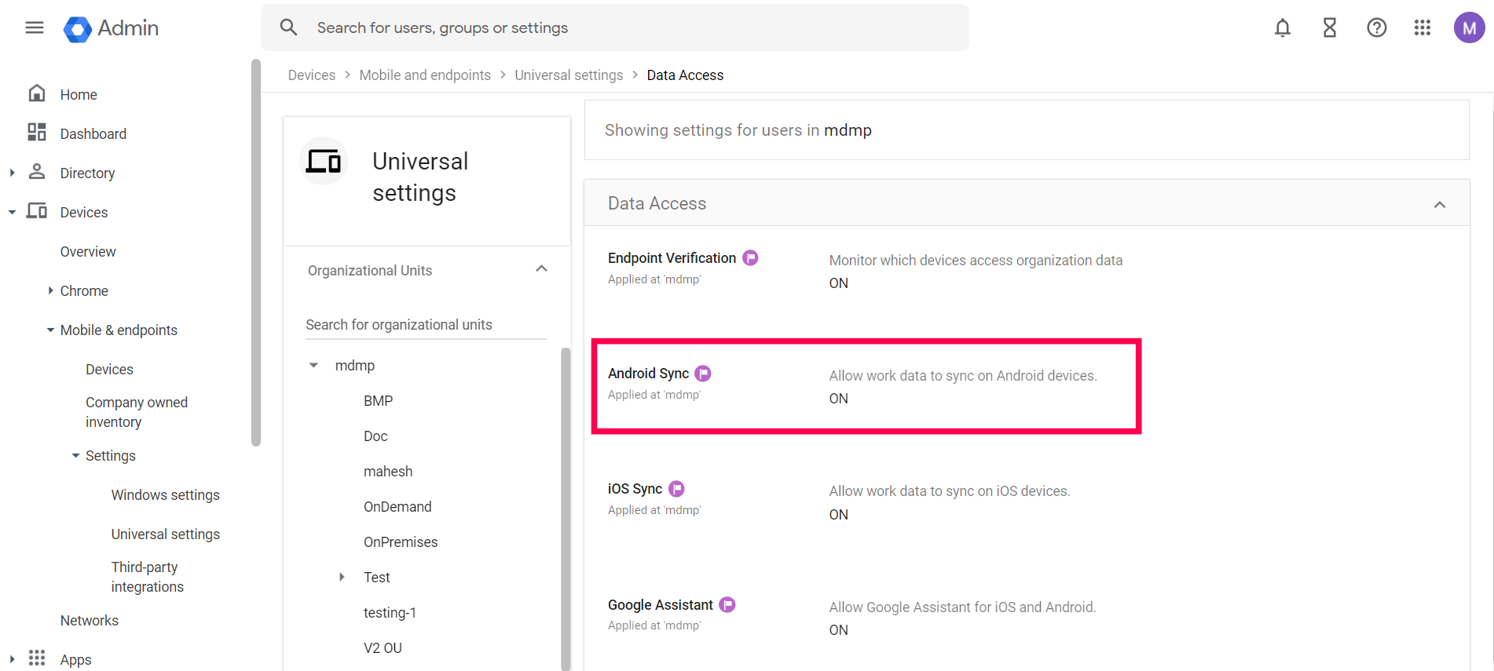The width and height of the screenshot is (1494, 671).
Task: Expand the Test organizational unit
Action: (x=342, y=578)
